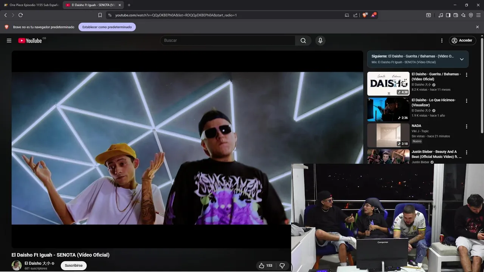Click the page vertical scrollbar

coord(482,85)
